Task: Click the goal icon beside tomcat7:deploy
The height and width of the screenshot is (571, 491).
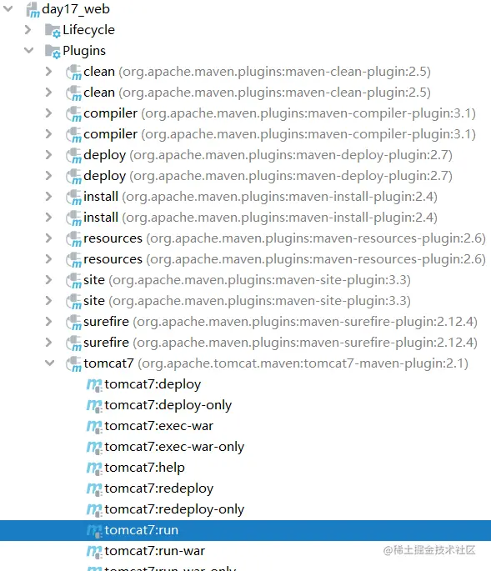Action: [x=94, y=385]
